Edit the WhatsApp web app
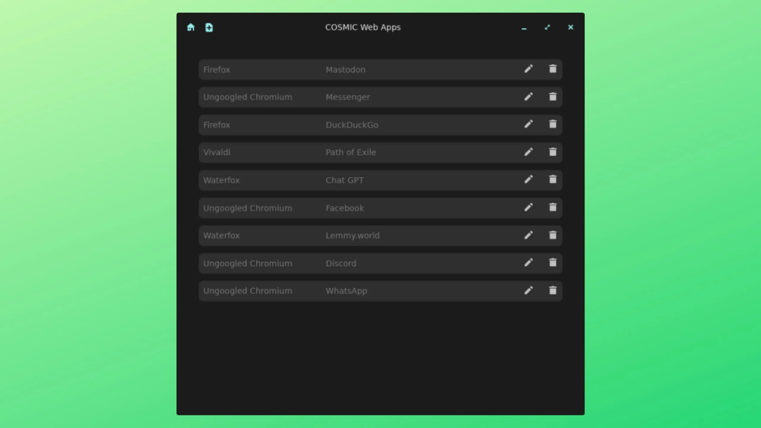The image size is (761, 428). click(529, 290)
